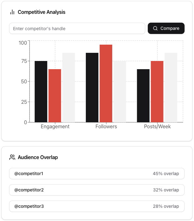Click the black Followers bar
This screenshot has width=194, height=221.
click(x=92, y=87)
